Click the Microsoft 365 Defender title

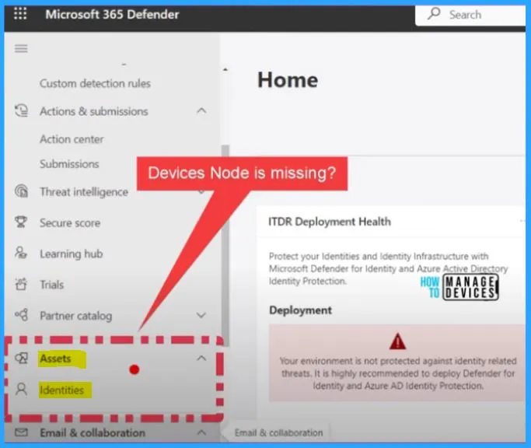click(x=112, y=14)
